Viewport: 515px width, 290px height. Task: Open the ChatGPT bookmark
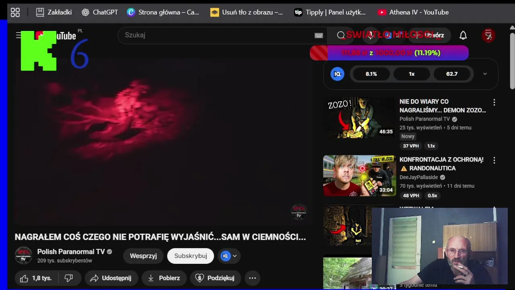(99, 12)
